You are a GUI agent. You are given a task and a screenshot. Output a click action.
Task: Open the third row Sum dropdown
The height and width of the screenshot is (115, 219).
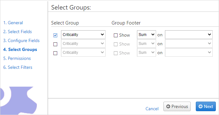tap(147, 53)
